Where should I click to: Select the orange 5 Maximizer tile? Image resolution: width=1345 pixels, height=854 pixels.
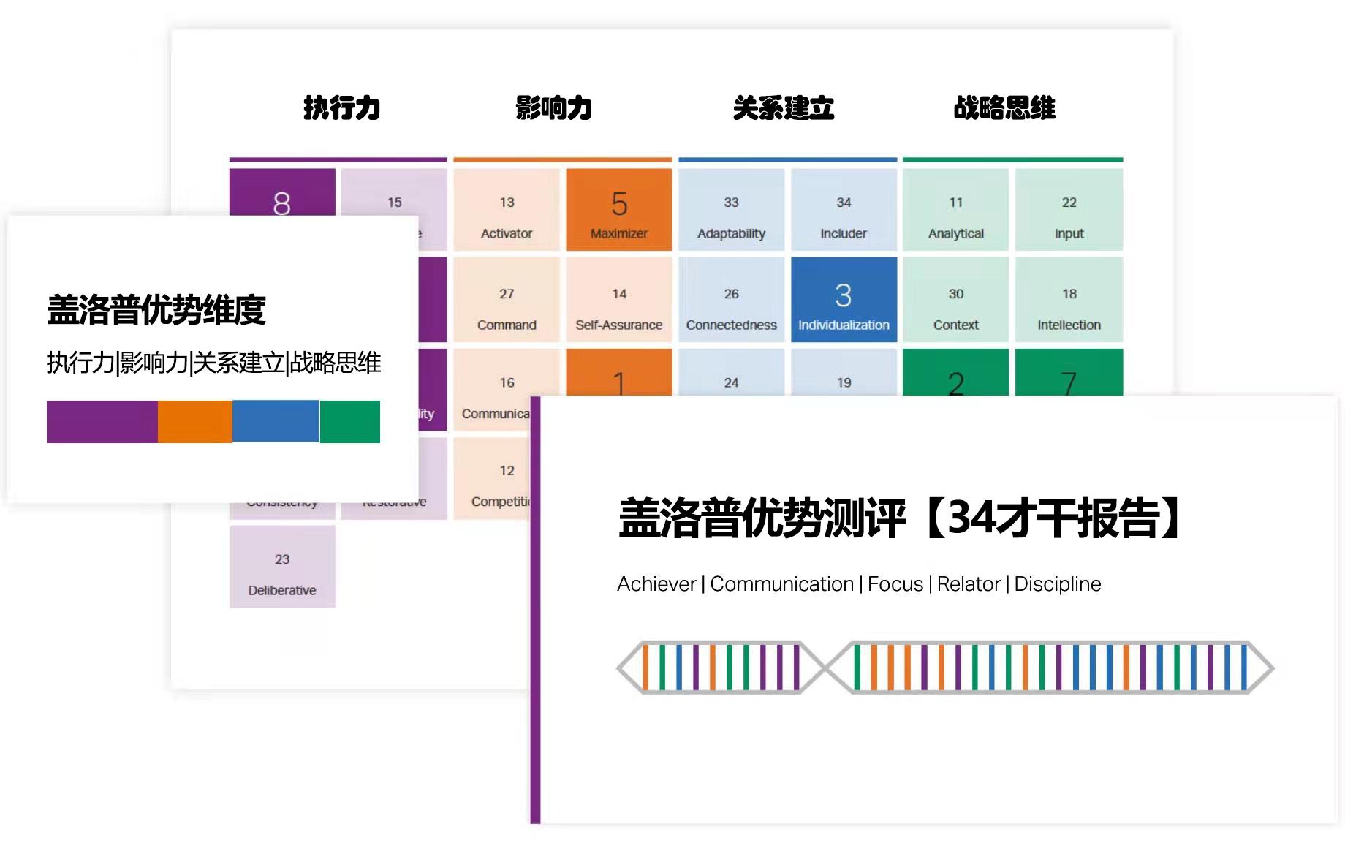[x=619, y=210]
